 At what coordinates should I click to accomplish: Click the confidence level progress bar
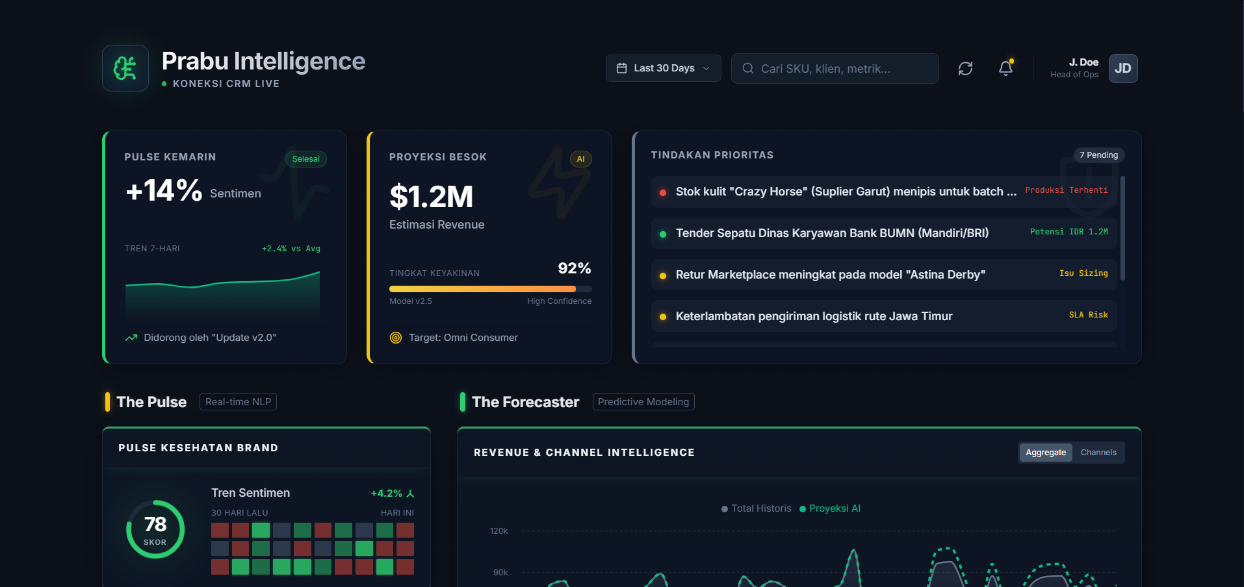point(491,289)
